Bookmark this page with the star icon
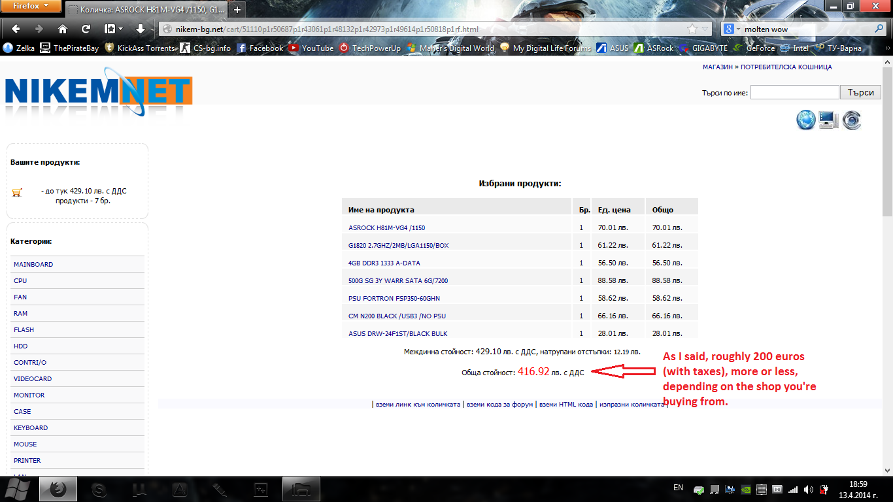This screenshot has height=502, width=893. pyautogui.click(x=692, y=29)
